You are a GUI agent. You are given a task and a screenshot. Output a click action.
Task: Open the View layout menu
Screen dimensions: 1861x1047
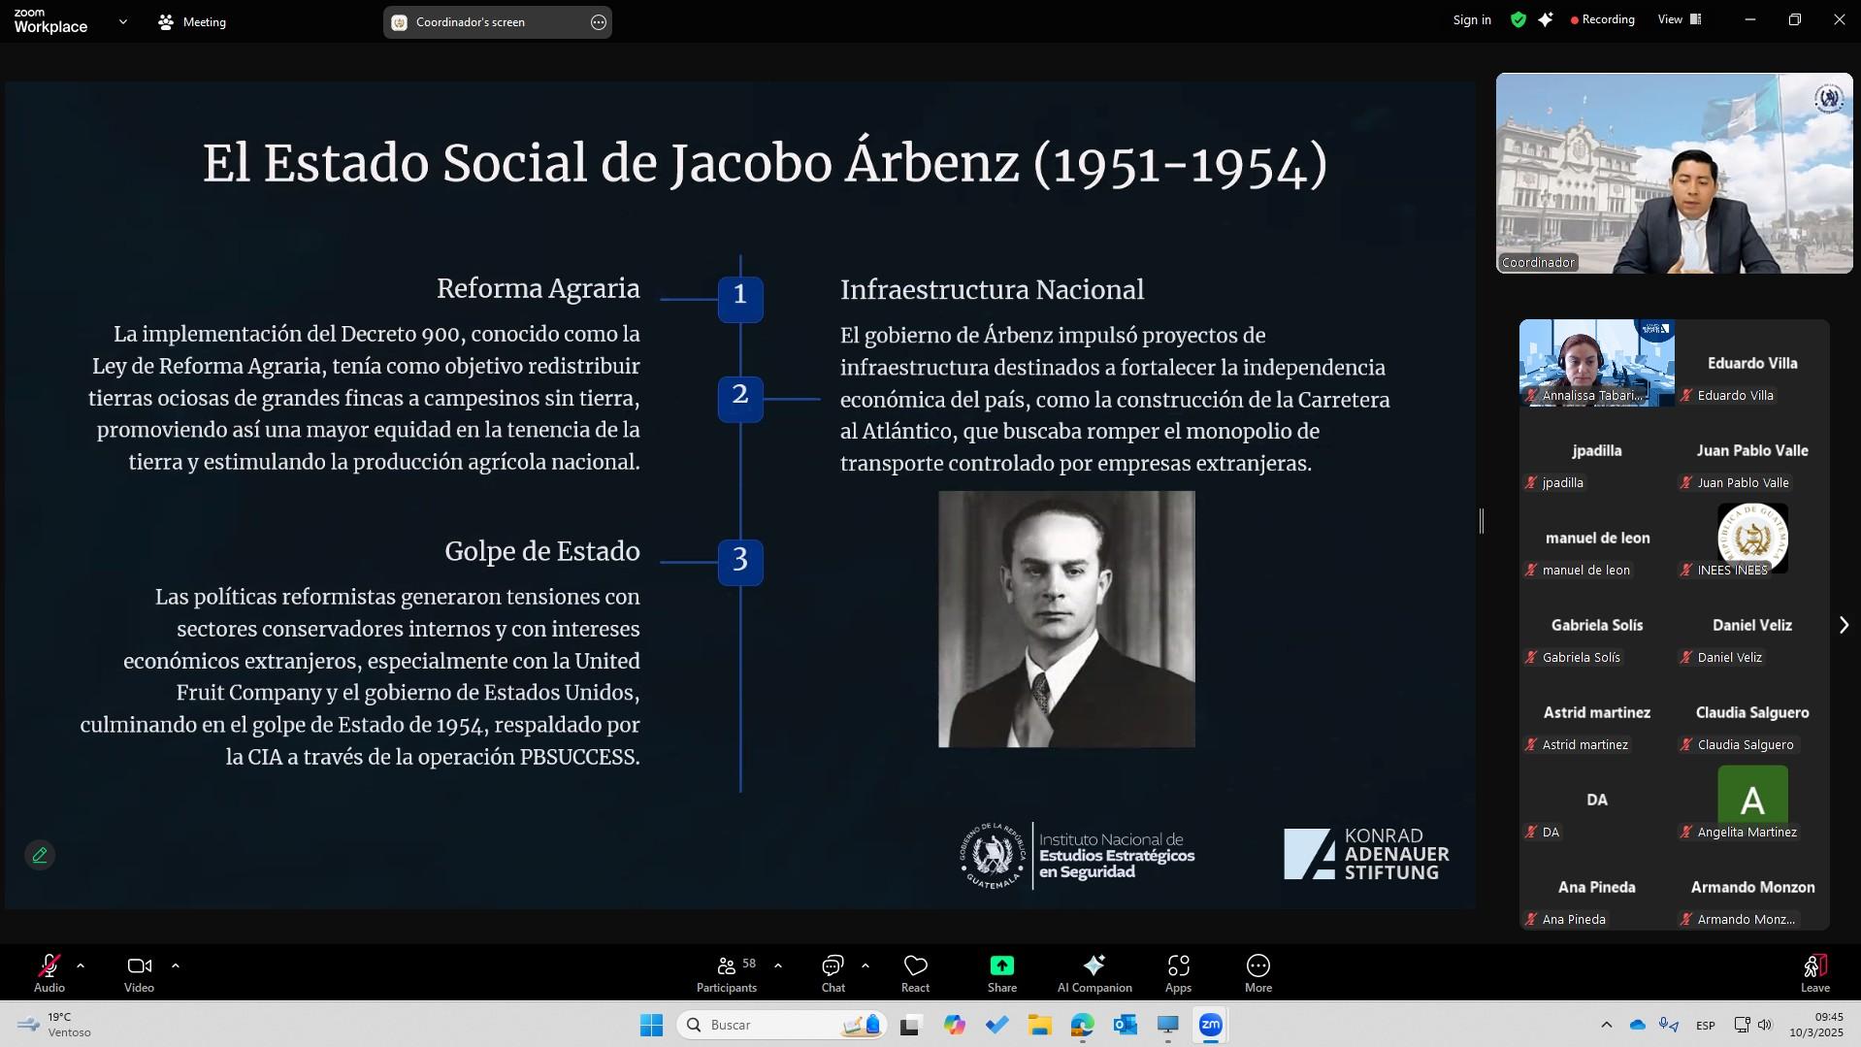pyautogui.click(x=1681, y=19)
